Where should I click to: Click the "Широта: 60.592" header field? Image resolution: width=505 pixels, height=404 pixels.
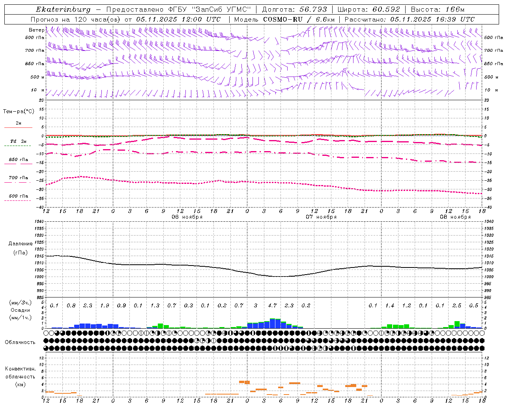pos(369,9)
